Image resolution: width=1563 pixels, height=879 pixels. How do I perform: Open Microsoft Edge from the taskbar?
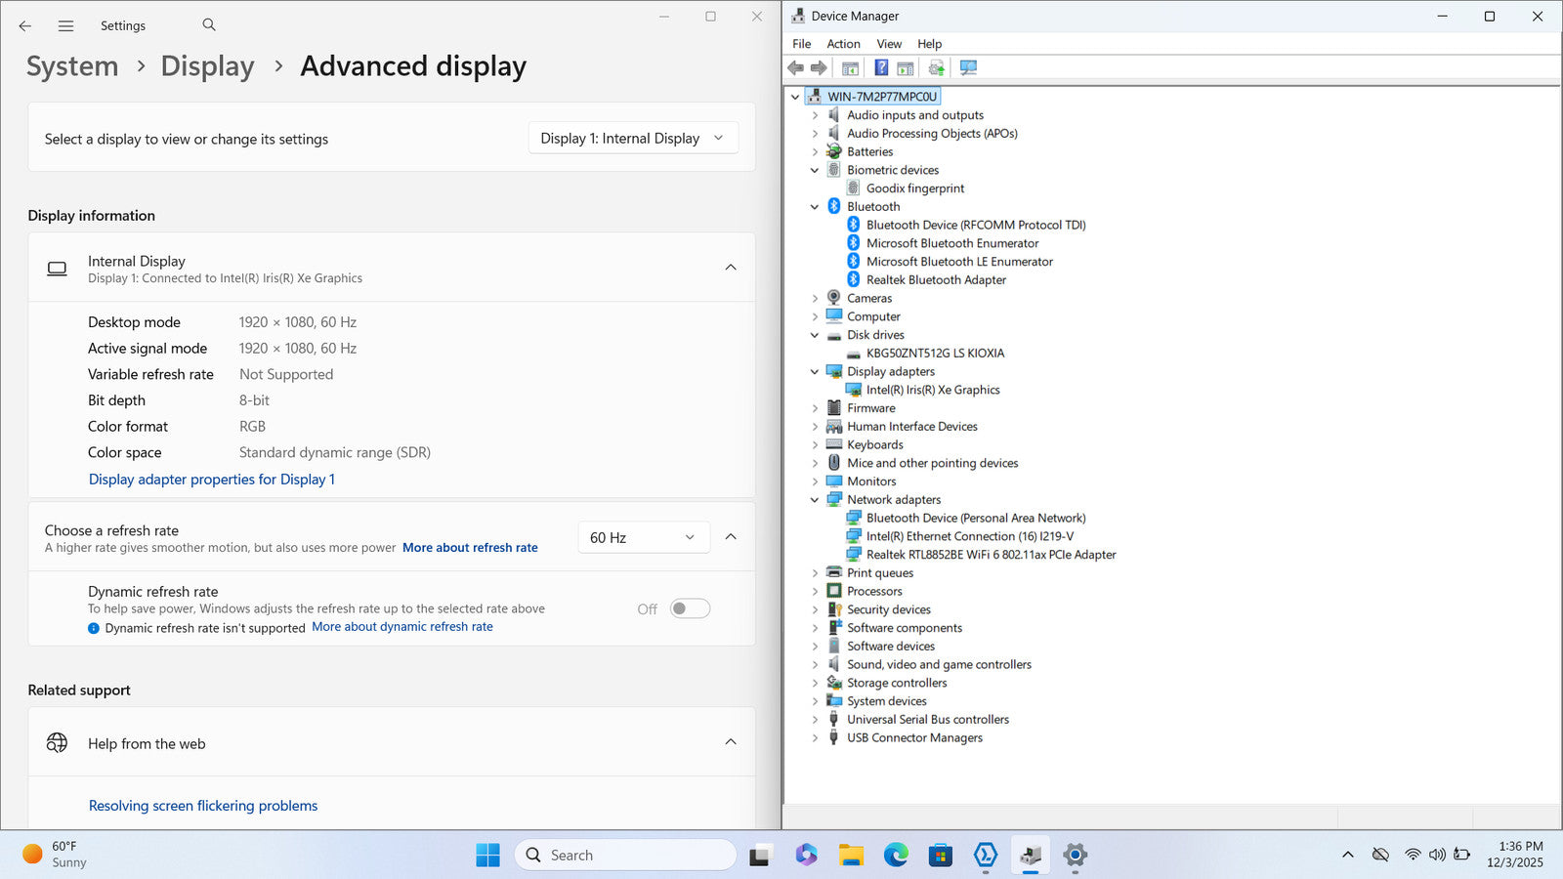[896, 856]
